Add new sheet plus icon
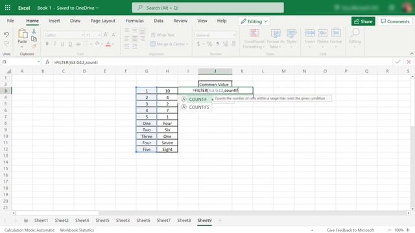The height and width of the screenshot is (233, 415). point(219,220)
